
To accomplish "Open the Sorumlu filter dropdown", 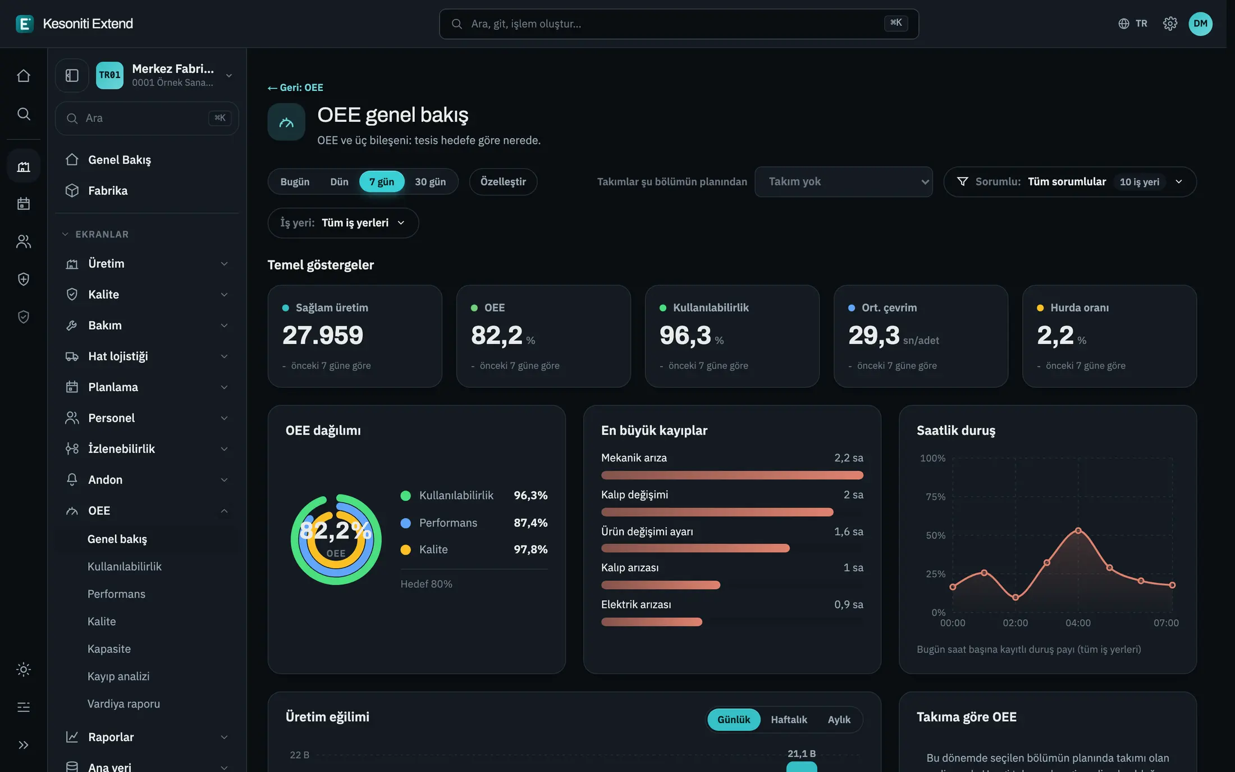I will 1070,182.
